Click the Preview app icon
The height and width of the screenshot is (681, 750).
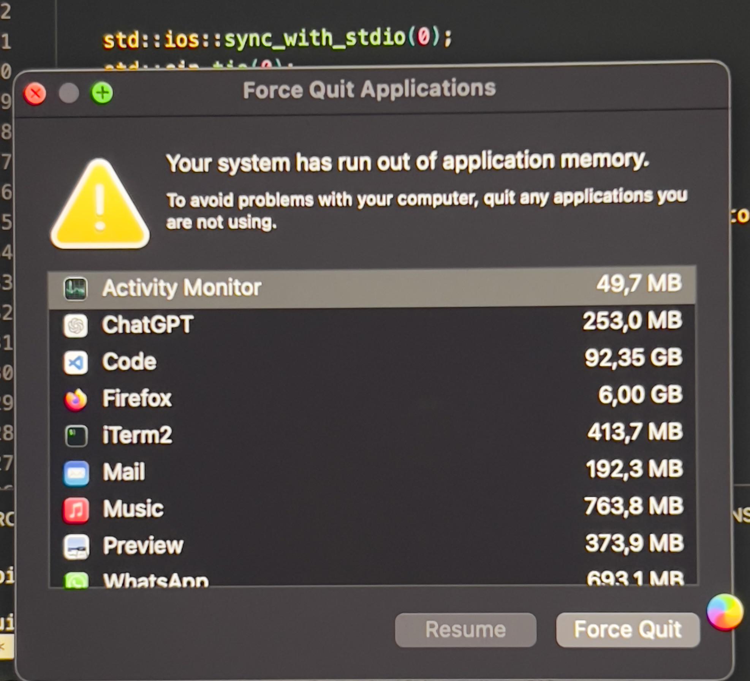click(76, 547)
